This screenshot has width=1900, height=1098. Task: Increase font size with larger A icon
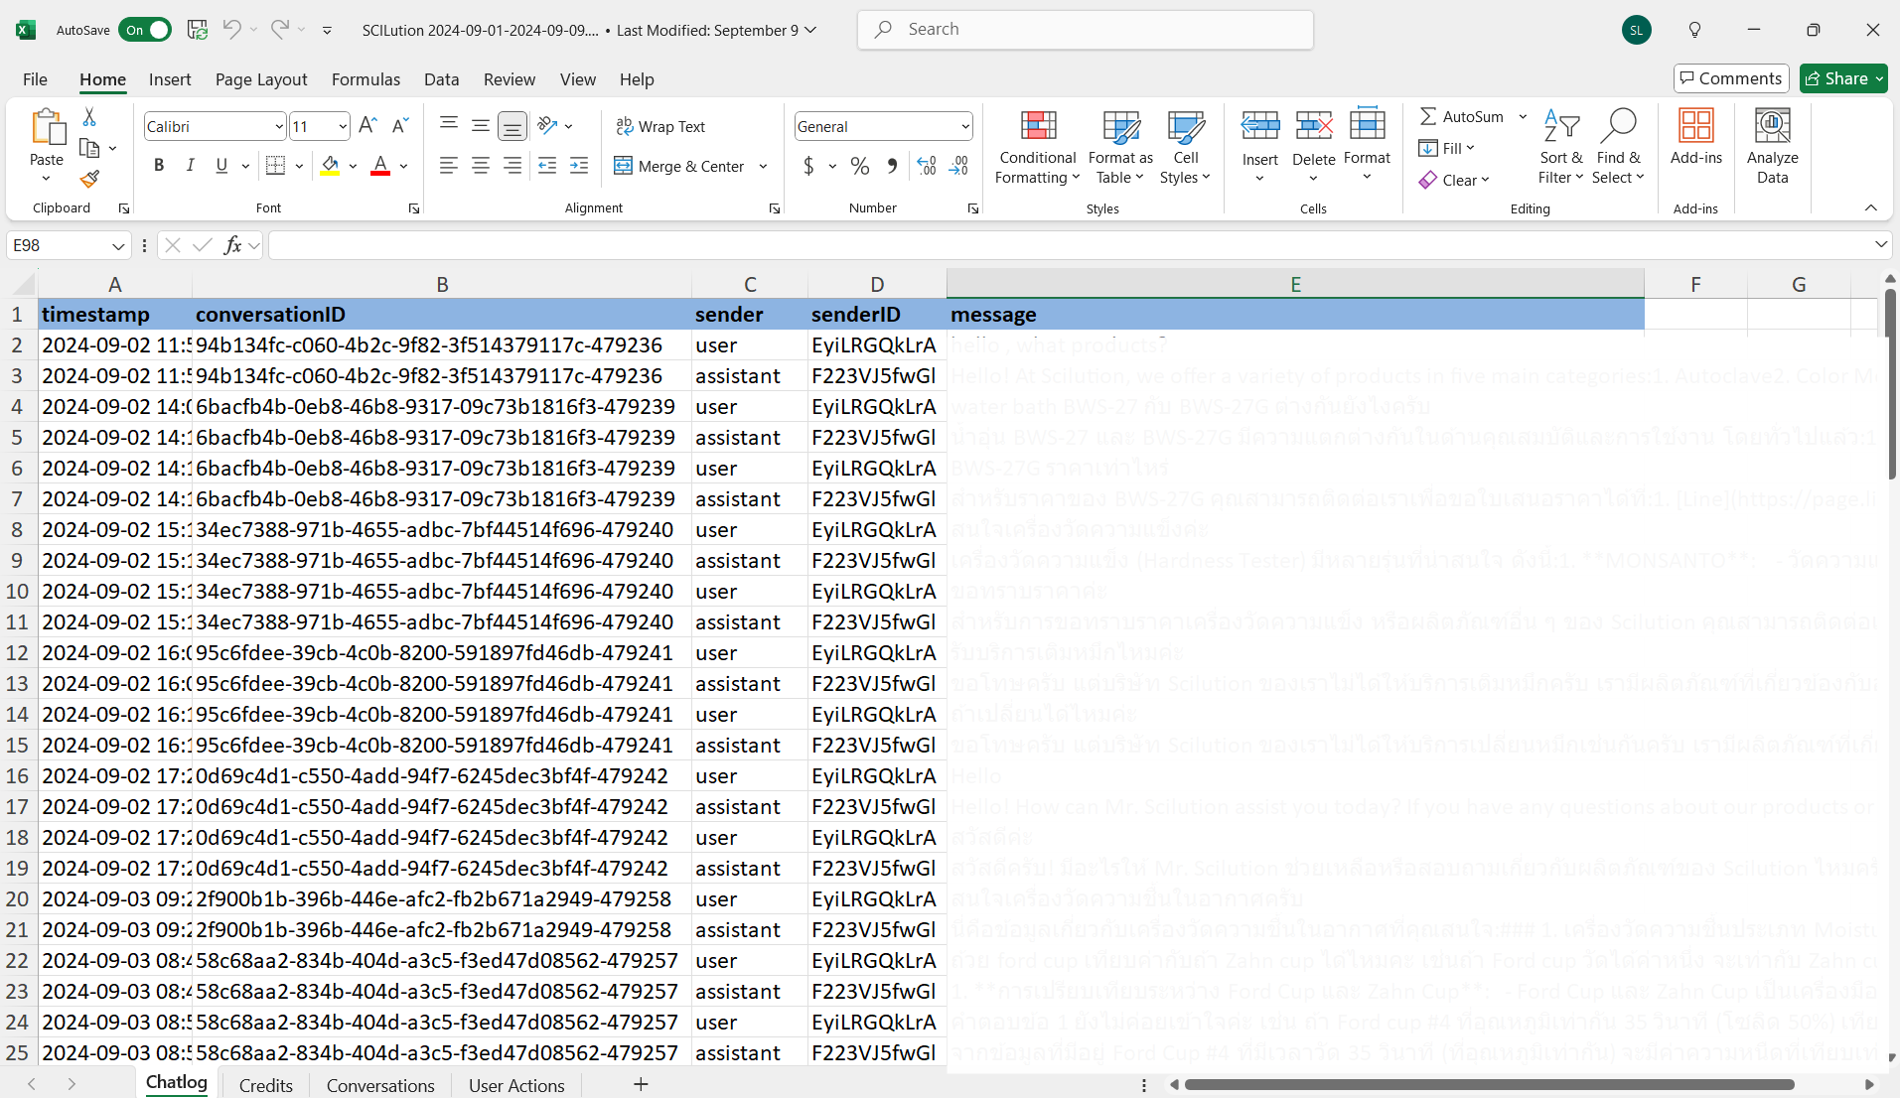367,126
